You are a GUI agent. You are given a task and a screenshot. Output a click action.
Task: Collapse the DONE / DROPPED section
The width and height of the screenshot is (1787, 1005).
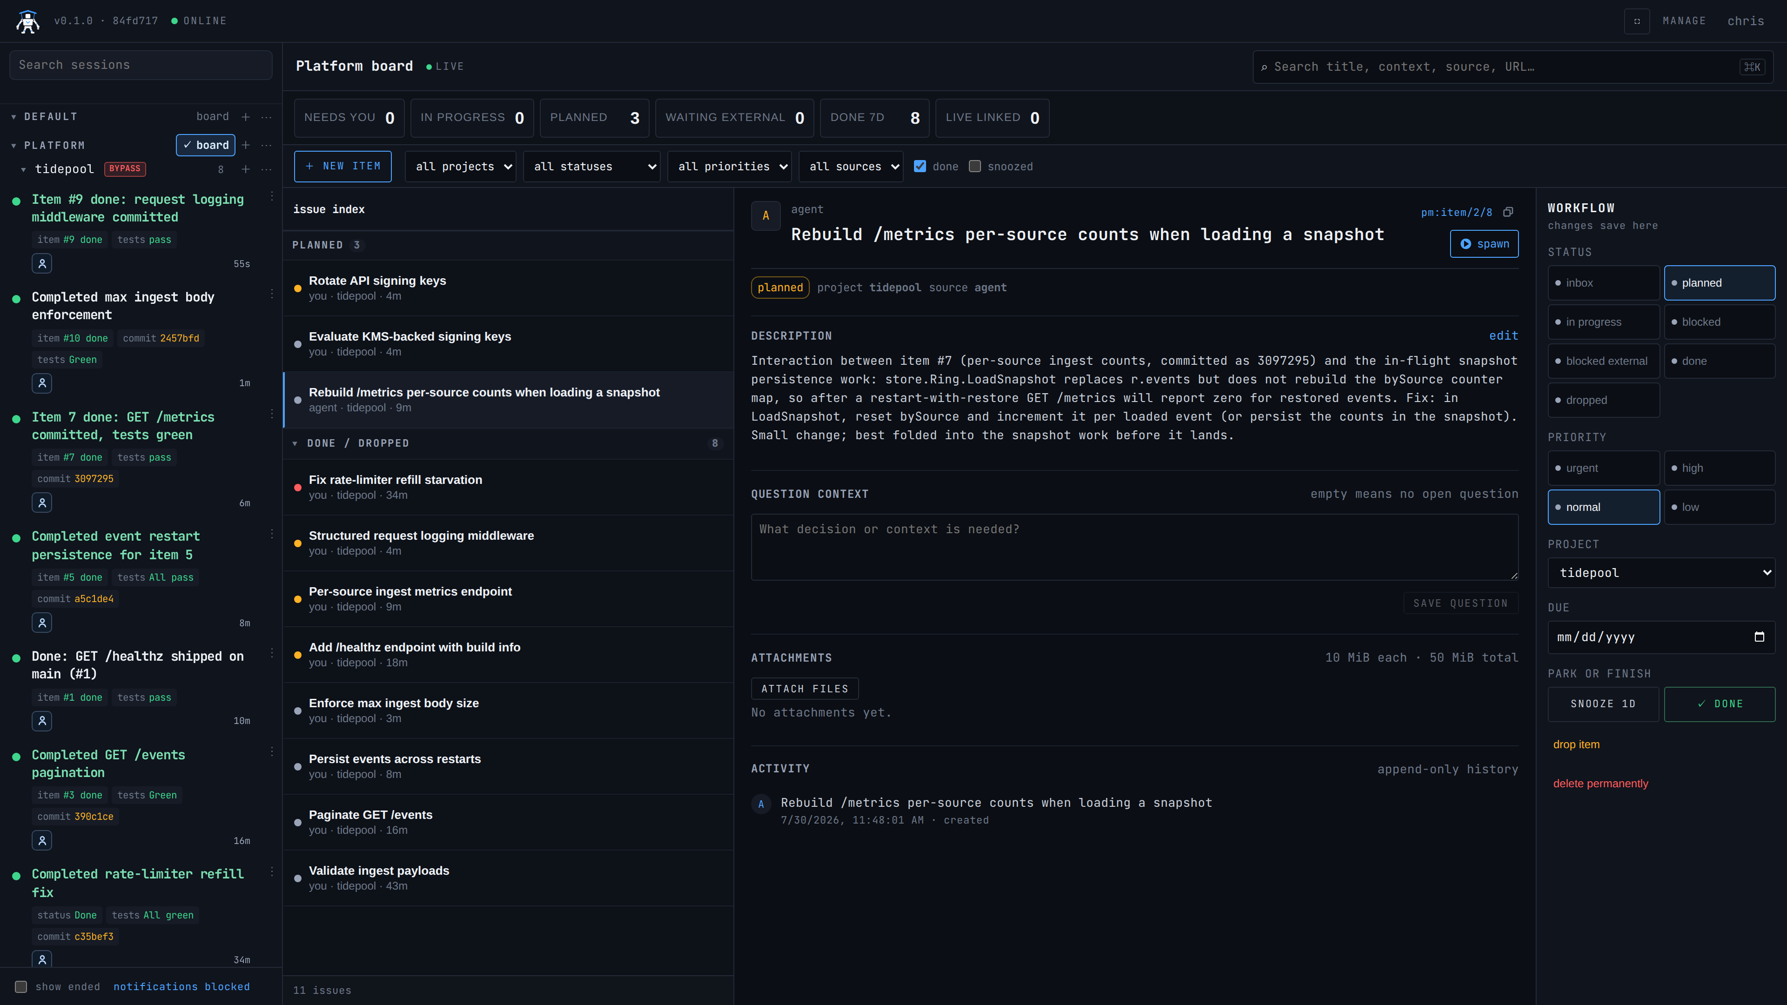[295, 443]
